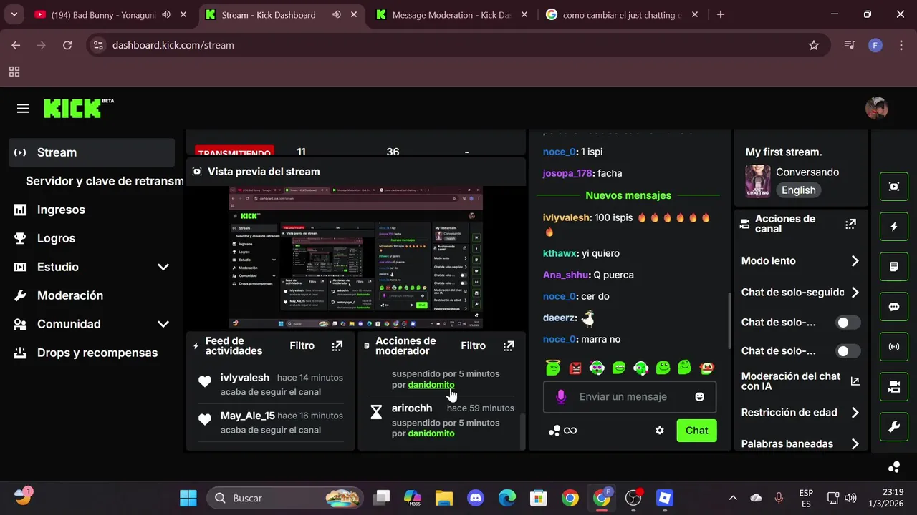This screenshot has height=515, width=917.
Task: Open chat settings gear icon
Action: pyautogui.click(x=660, y=431)
